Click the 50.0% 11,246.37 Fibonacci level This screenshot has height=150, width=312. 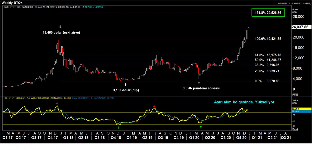[x=268, y=60]
